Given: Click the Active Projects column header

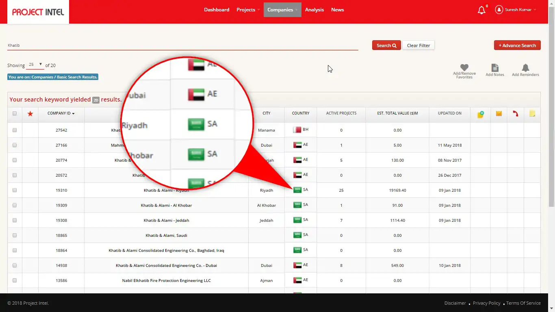Looking at the screenshot, I should 341,113.
